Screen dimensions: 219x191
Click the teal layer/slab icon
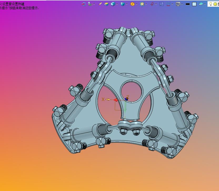point(201,4)
